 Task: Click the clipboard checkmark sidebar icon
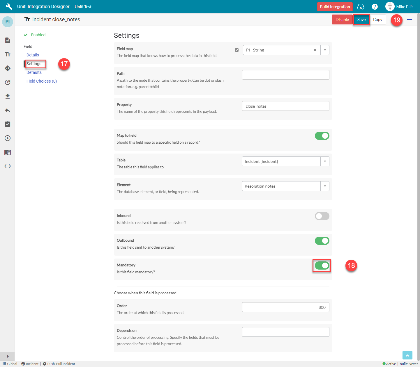[8, 124]
